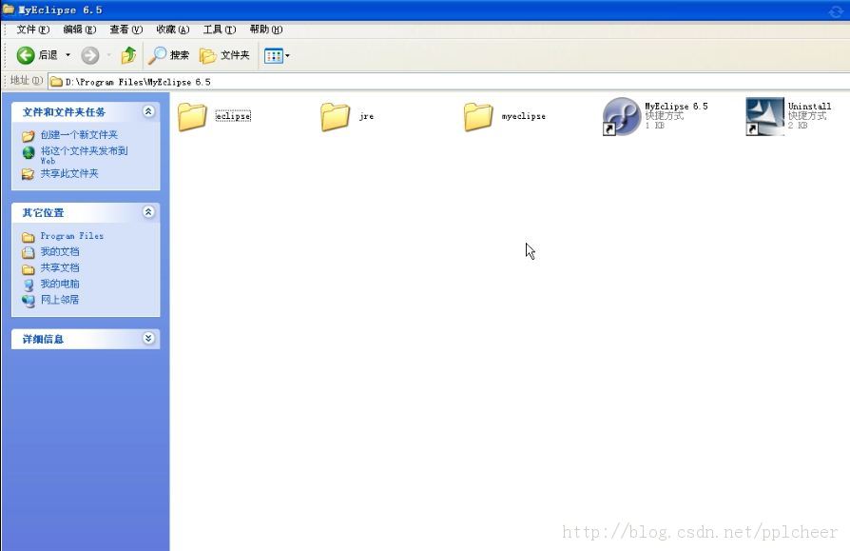Go up one folder level
Screen dimensions: 850x551
[129, 55]
